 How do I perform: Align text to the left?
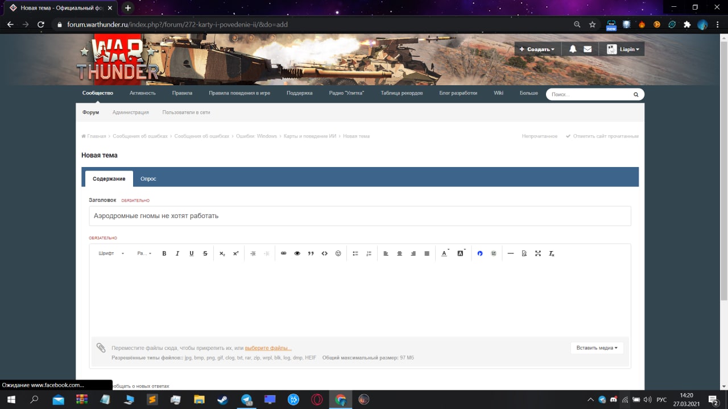(386, 253)
